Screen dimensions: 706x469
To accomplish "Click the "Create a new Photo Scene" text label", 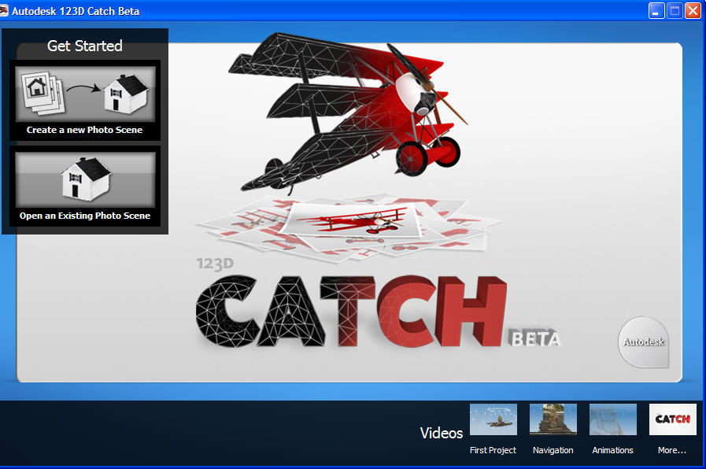I will (84, 131).
